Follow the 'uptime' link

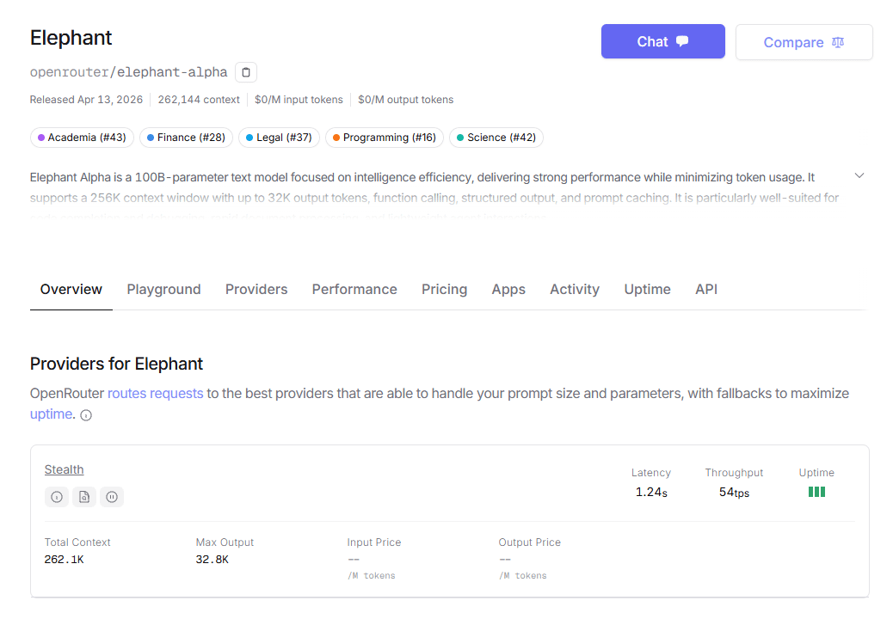tap(52, 414)
